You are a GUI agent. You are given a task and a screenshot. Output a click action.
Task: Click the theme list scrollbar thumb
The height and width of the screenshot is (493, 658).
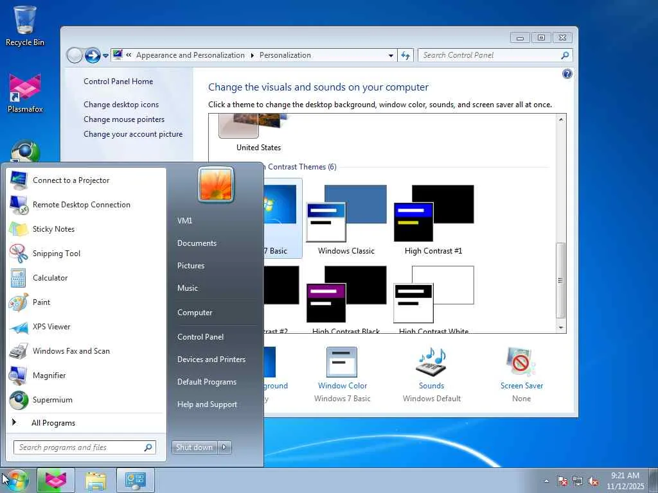(560, 281)
